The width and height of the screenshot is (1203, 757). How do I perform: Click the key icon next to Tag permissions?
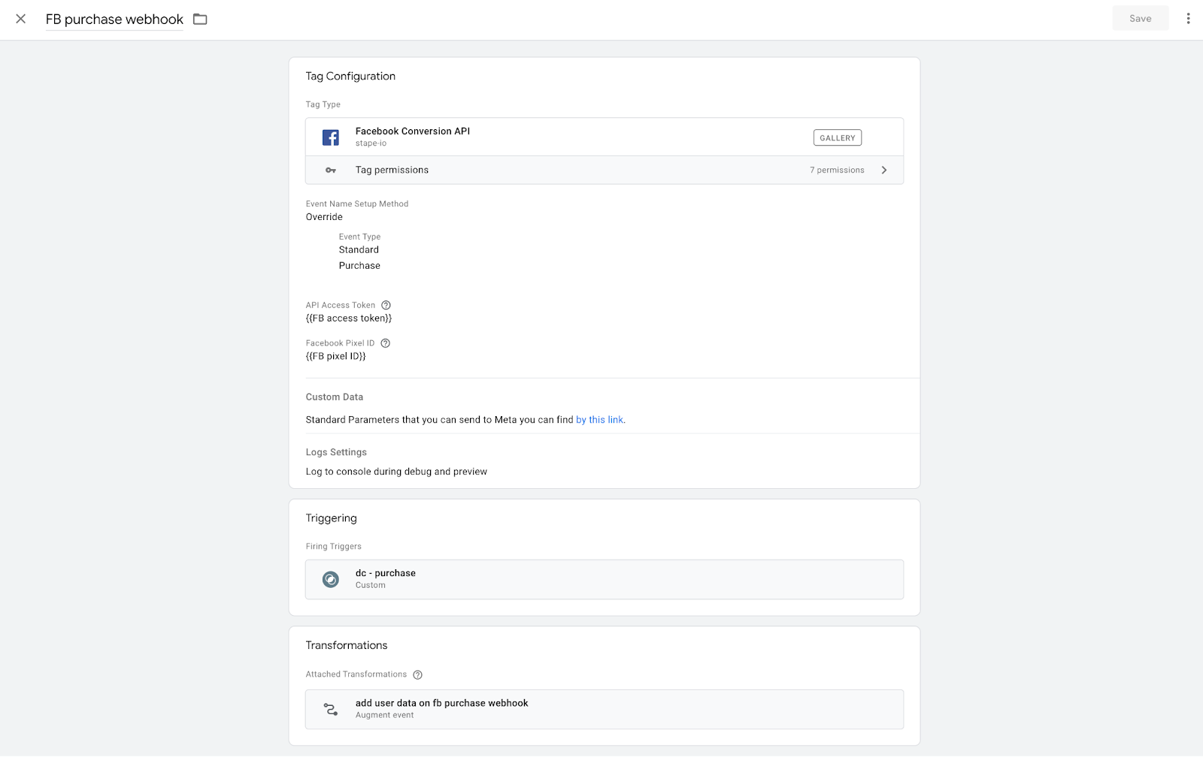coord(330,170)
